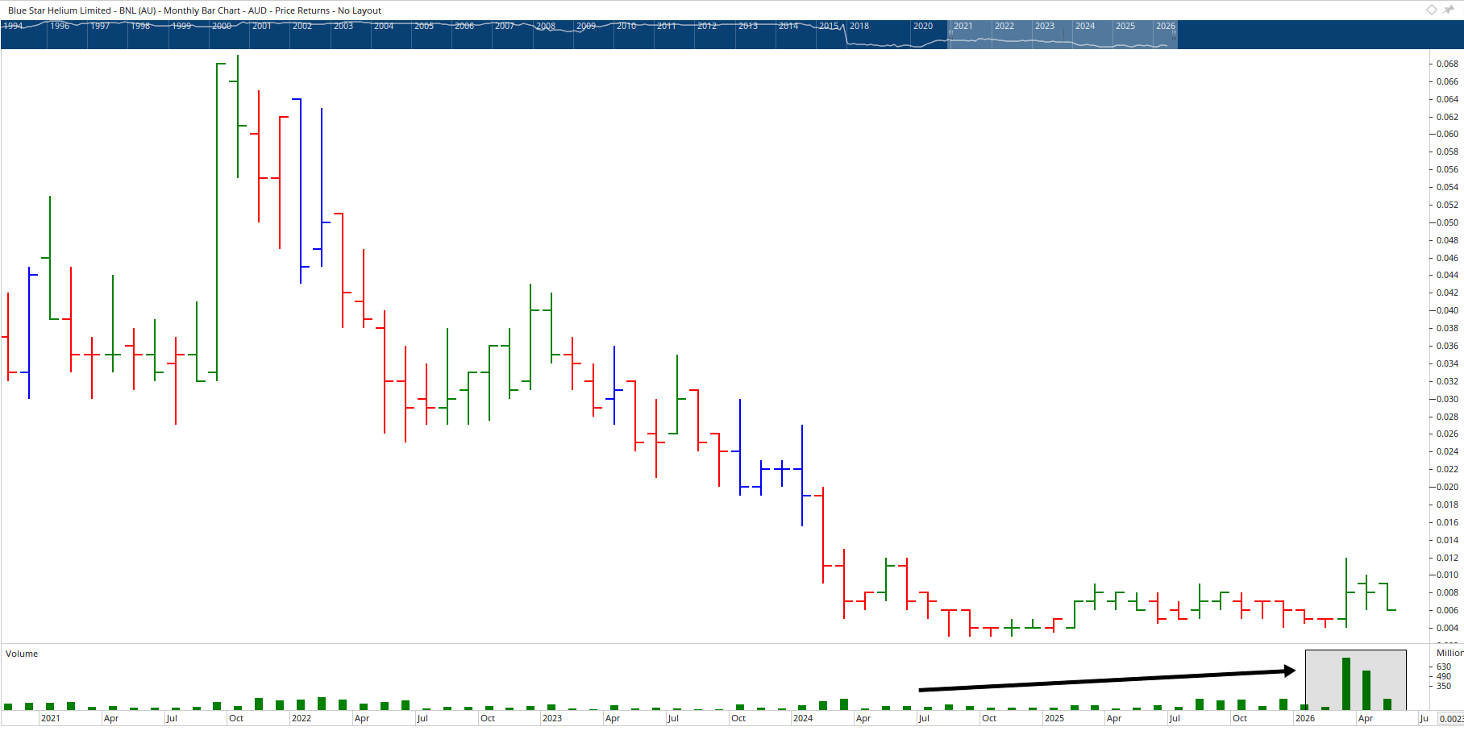Click the Volume panel label
The width and height of the screenshot is (1464, 731).
[x=22, y=654]
